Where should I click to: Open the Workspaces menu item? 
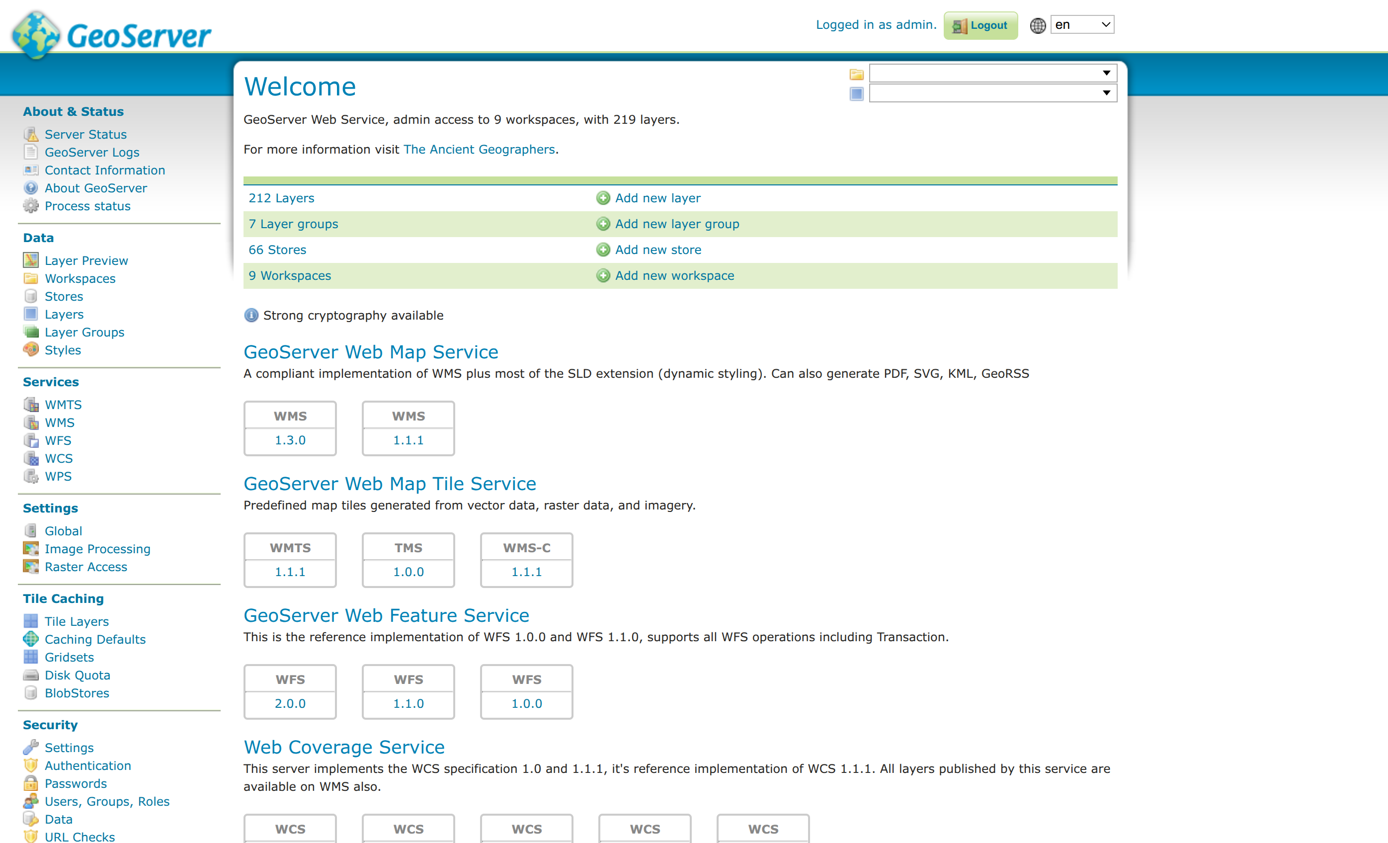80,278
